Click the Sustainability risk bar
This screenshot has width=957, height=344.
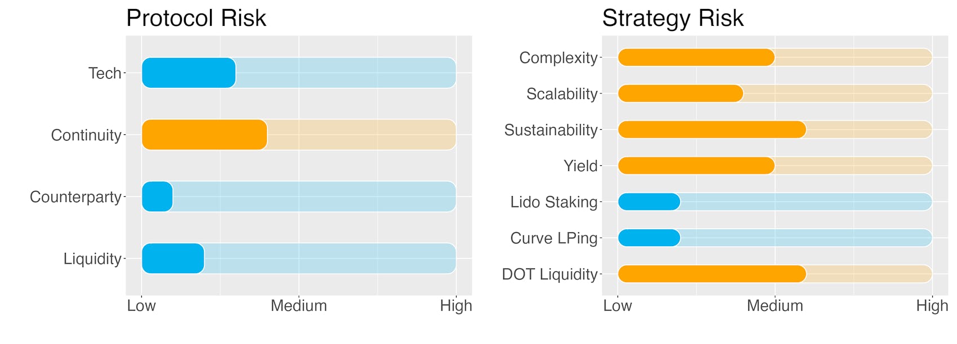712,130
